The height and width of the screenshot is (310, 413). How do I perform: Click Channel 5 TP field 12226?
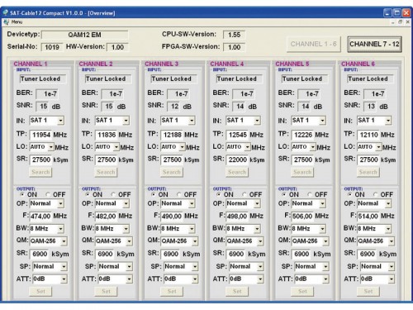pos(302,135)
